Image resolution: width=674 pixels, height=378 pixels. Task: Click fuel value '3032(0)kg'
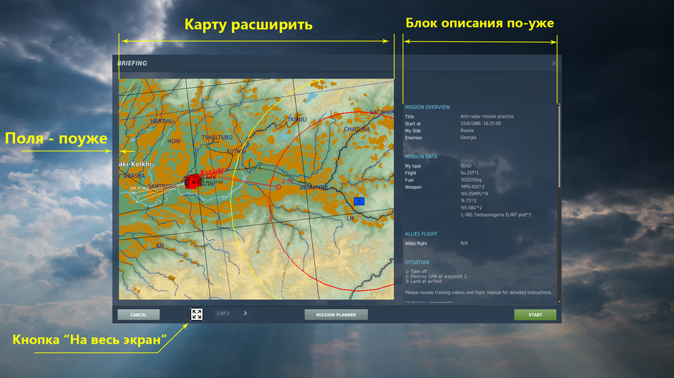470,180
